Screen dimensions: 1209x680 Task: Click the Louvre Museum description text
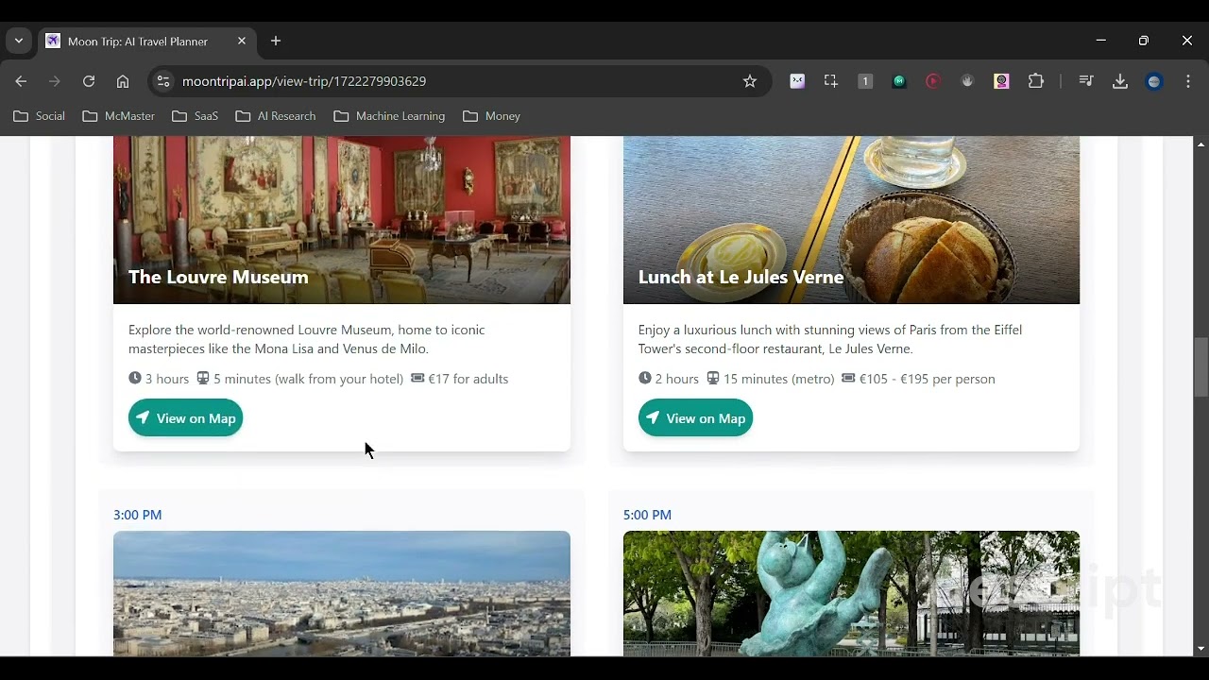(x=307, y=339)
